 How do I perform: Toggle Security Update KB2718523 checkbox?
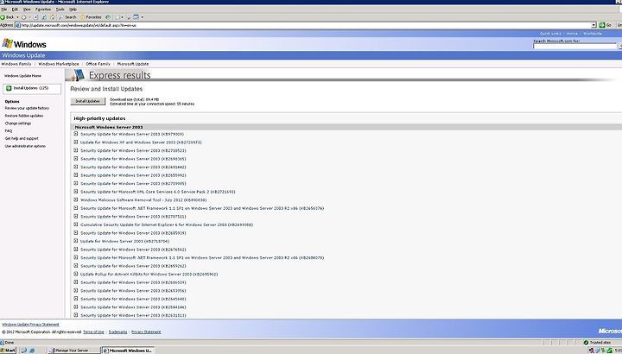(x=76, y=150)
